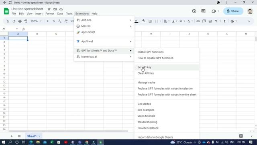Open the Windows Start menu
This screenshot has height=145, width=257.
[x=3, y=142]
